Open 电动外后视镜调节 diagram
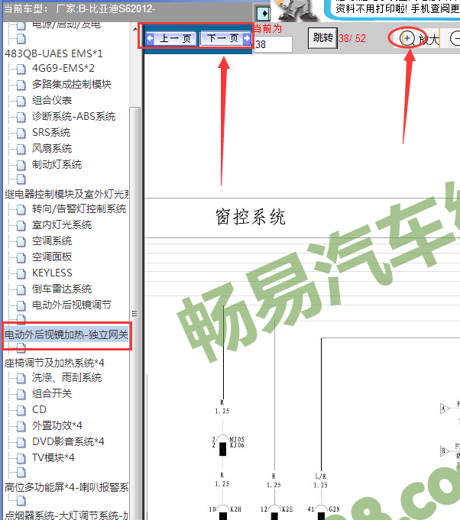Image resolution: width=460 pixels, height=520 pixels. pos(72,305)
